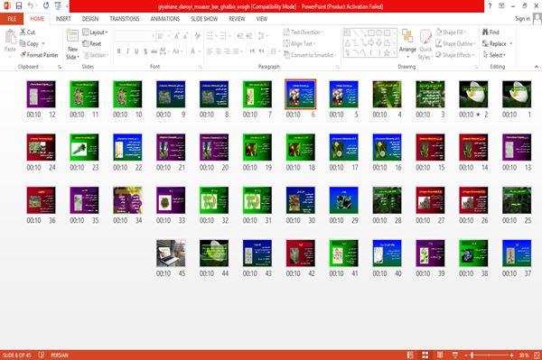This screenshot has width=542, height=360.
Task: Select slide 41 thumbnail
Action: tap(343, 254)
